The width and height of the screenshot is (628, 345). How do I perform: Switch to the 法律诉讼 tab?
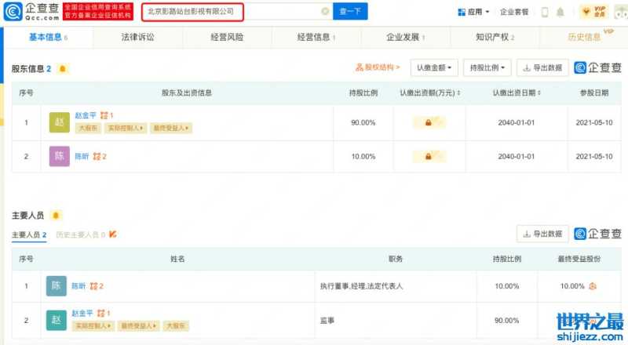coord(137,37)
